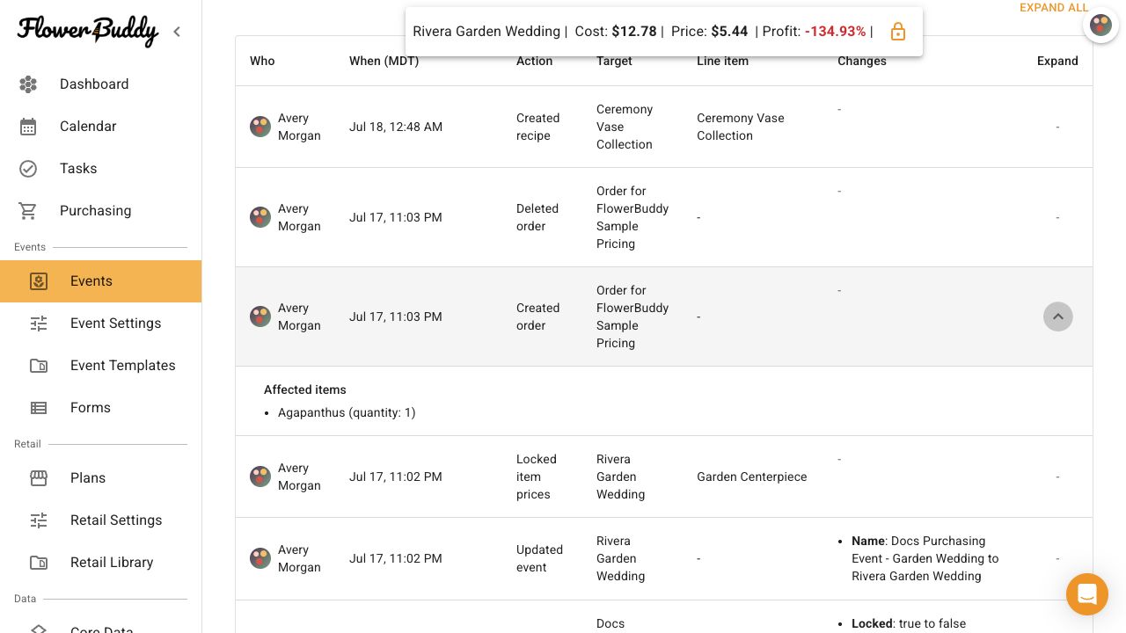Click the Agapanthus (quantity: 1) affected item
The width and height of the screenshot is (1126, 633).
point(347,412)
